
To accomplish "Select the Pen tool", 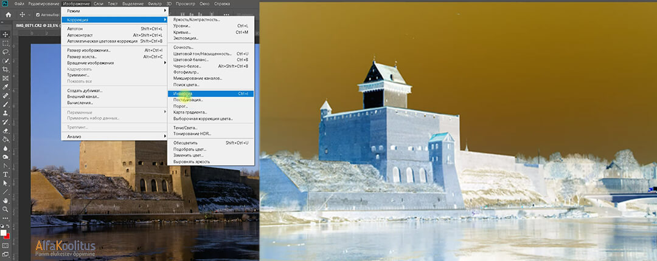I will 5,166.
